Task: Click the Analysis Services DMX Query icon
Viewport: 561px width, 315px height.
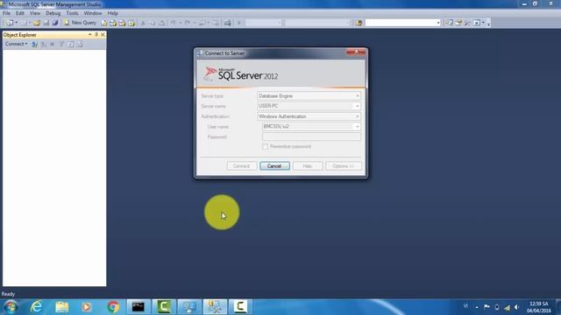Action: [123, 23]
